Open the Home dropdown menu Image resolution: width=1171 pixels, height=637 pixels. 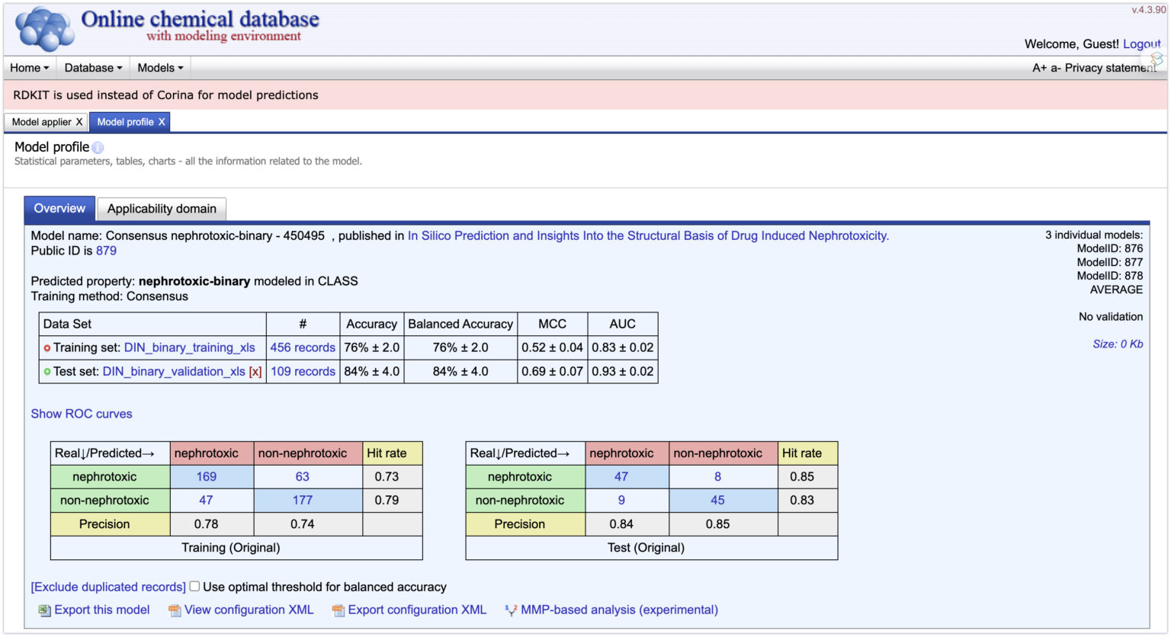point(29,68)
